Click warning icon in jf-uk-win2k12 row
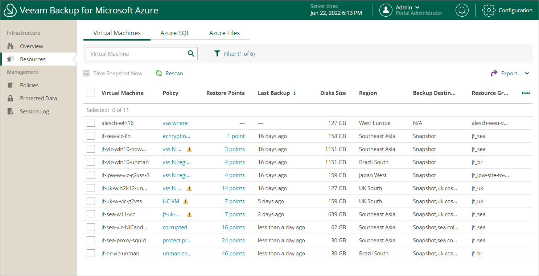 pyautogui.click(x=189, y=188)
